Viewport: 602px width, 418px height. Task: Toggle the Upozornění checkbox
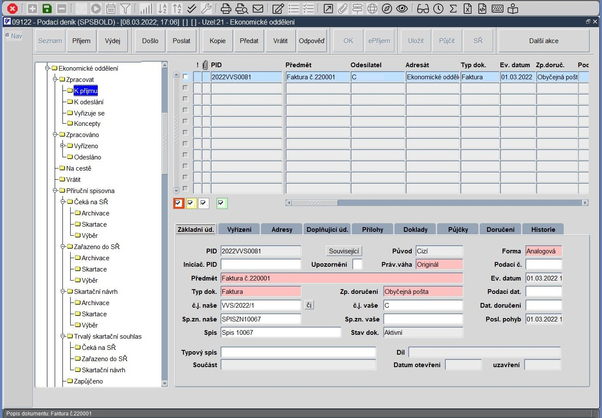[357, 264]
